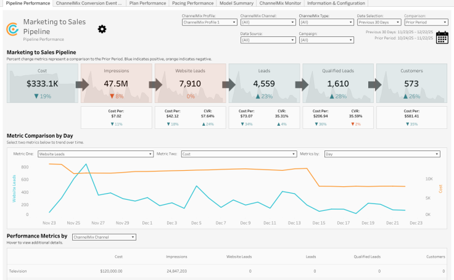The height and width of the screenshot is (280, 454).
Task: Open the ChannelMix Profile dropdown
Action: click(x=210, y=22)
